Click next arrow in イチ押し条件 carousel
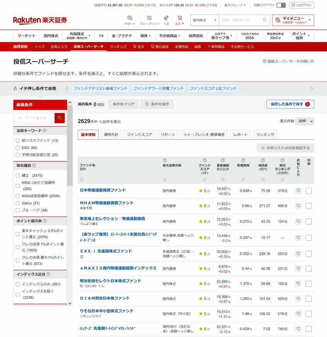The width and height of the screenshot is (327, 337). [312, 88]
